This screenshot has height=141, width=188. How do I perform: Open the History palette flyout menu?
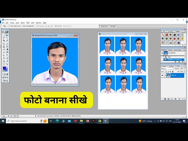point(185,50)
